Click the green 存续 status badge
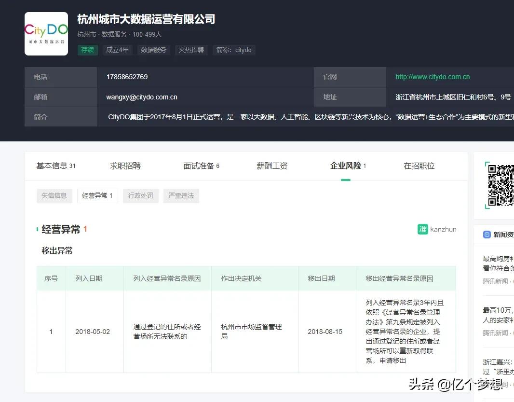The width and height of the screenshot is (514, 402). pos(87,50)
